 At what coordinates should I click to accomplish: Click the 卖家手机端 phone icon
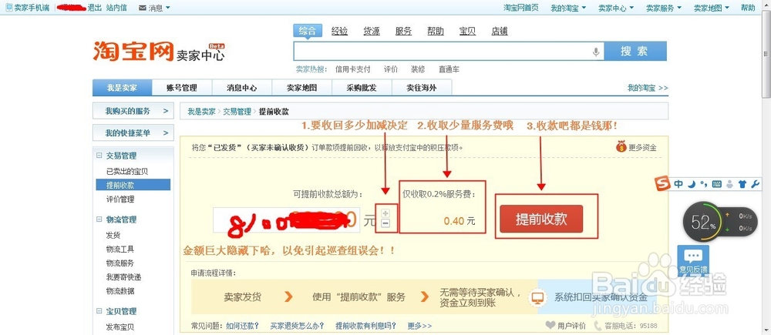click(x=8, y=8)
